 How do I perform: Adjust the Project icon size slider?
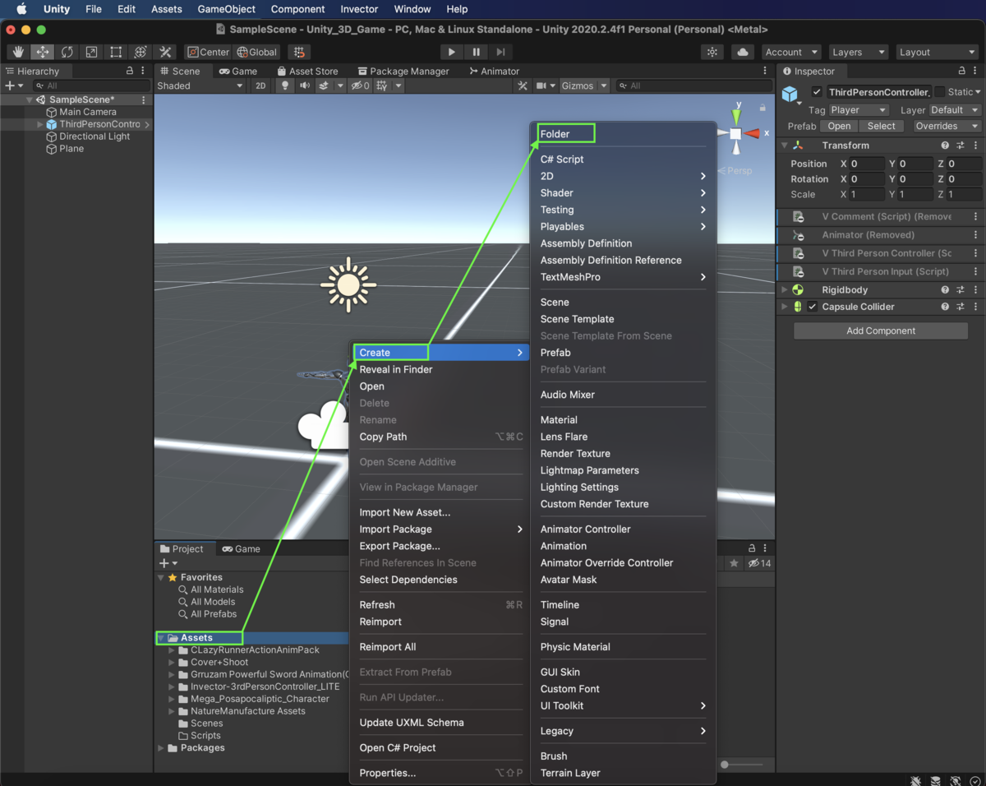tap(741, 765)
